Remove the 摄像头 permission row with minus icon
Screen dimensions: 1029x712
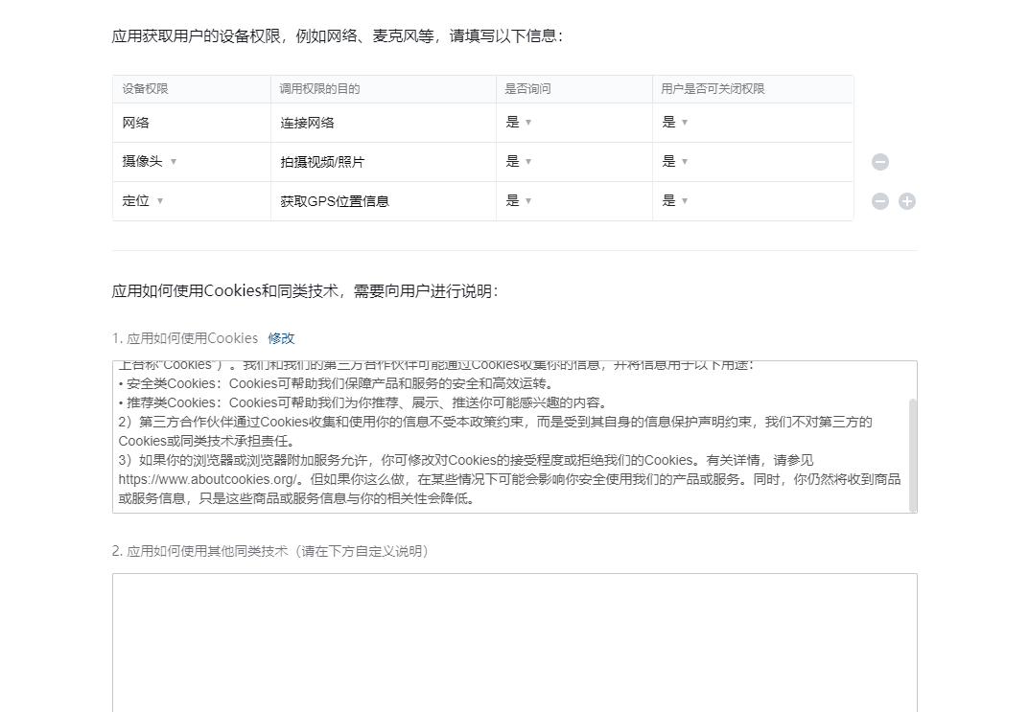coord(879,162)
